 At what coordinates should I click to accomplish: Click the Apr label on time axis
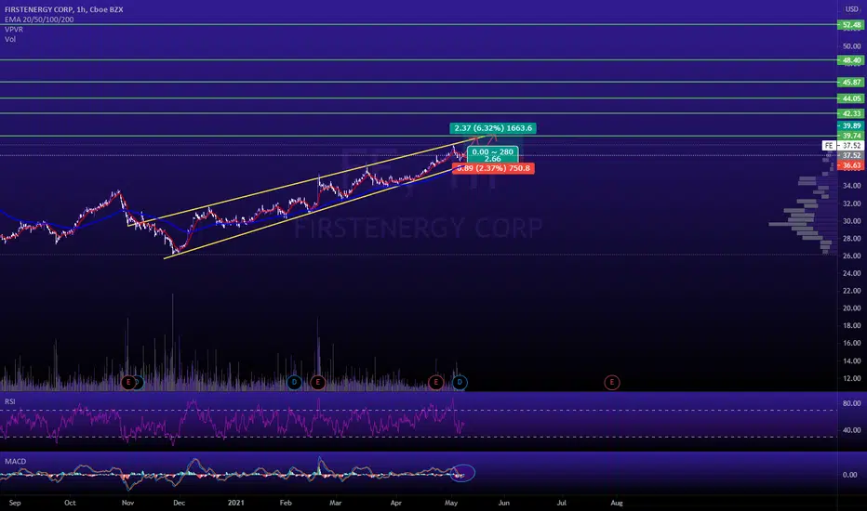(396, 503)
